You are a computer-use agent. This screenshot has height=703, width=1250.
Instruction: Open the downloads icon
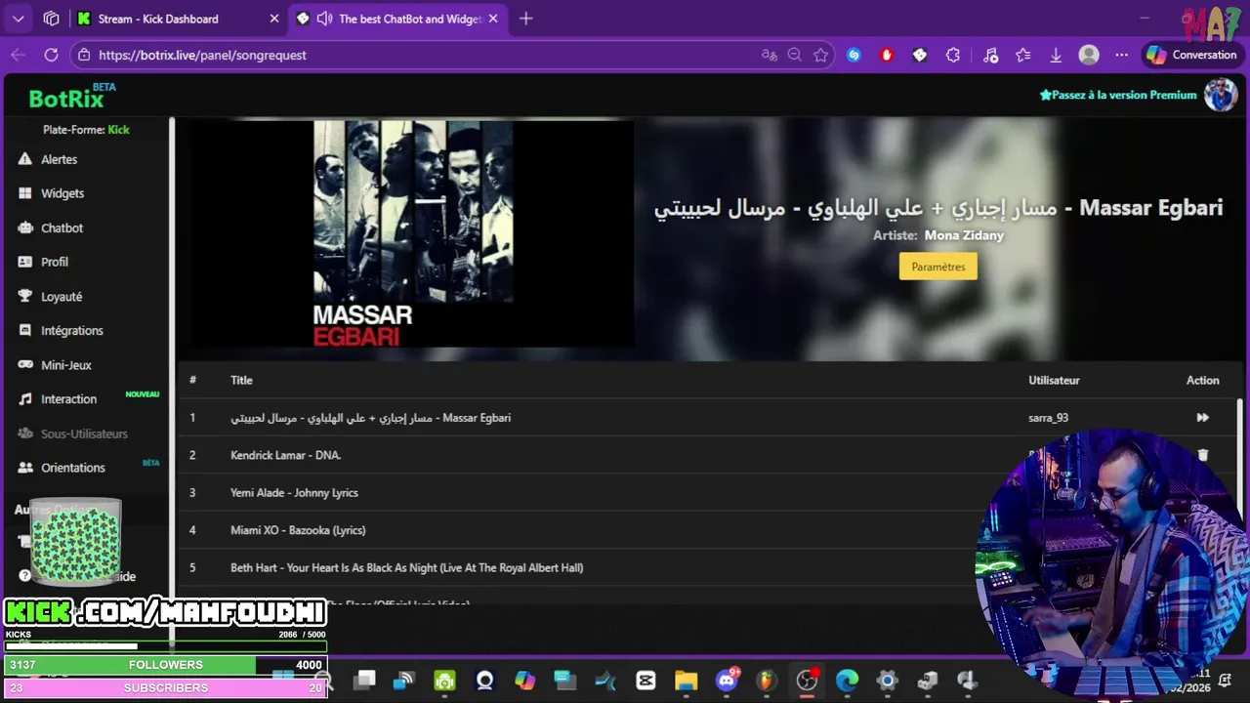[x=1056, y=55]
